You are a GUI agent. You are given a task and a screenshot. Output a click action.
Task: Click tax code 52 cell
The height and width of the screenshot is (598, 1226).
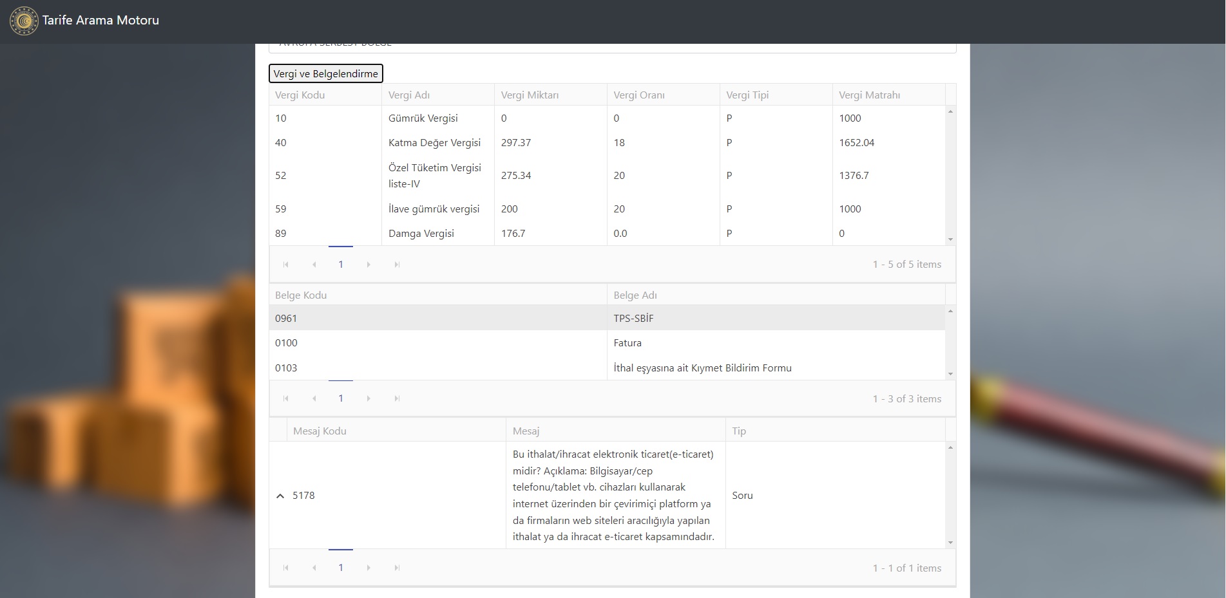pos(325,176)
